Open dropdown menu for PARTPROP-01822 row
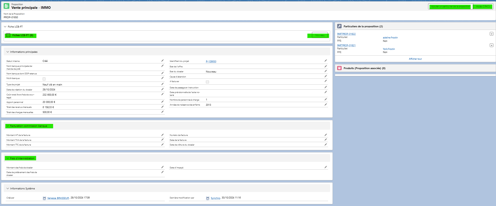Screen dimensions: 496x206 pos(492,34)
